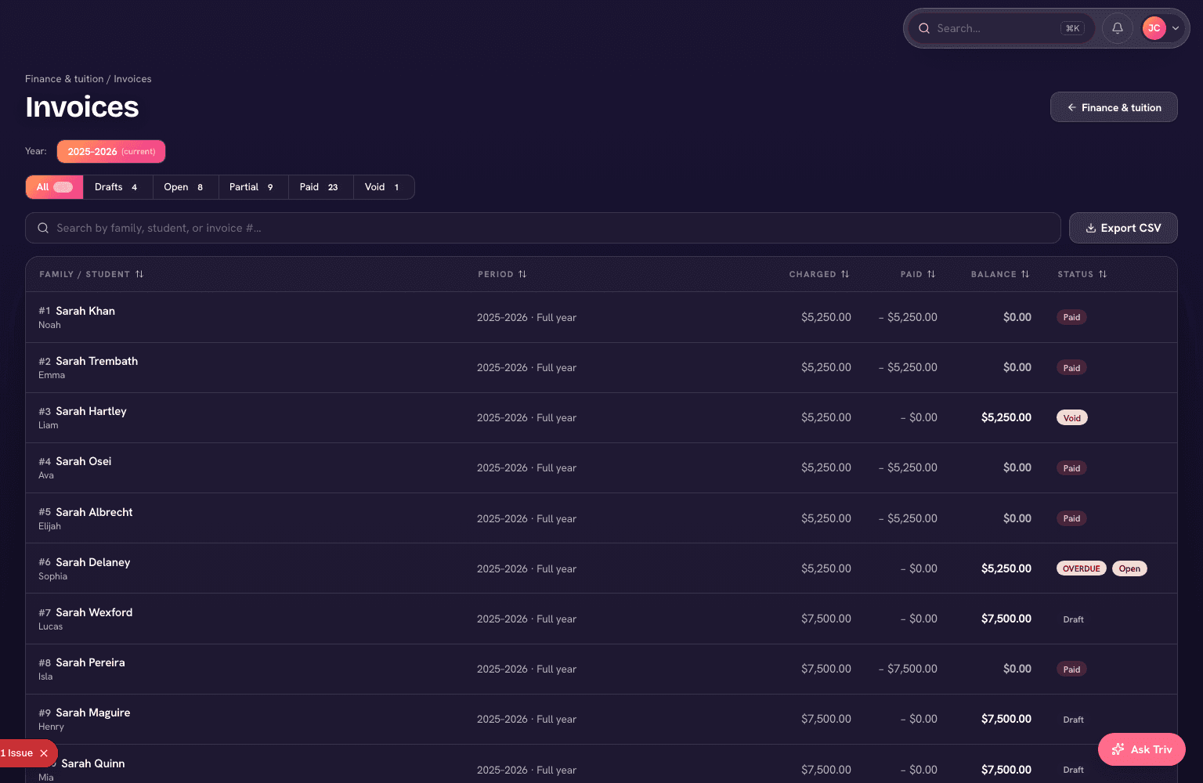Open Sarah Albrecht invoice
The image size is (1203, 783).
(x=601, y=518)
